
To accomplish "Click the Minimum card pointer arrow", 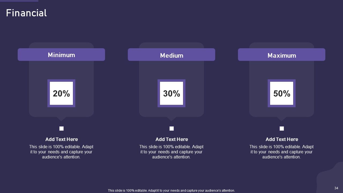I will (61, 119).
